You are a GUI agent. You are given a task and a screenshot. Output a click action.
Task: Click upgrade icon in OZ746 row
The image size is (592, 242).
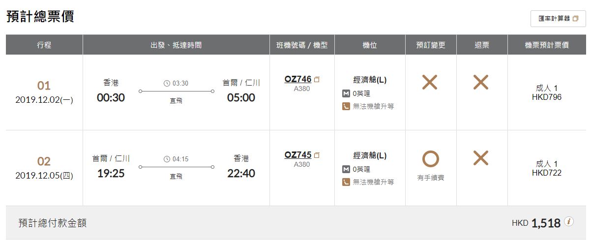[x=346, y=106]
